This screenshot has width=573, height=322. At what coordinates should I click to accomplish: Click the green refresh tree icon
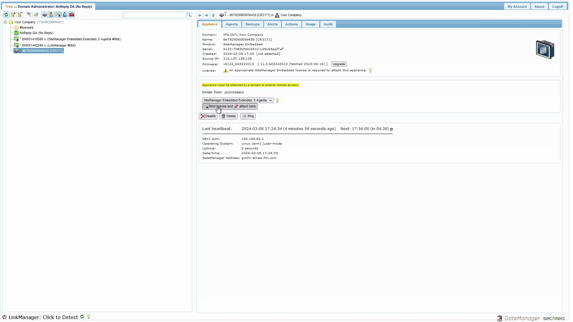6,15
